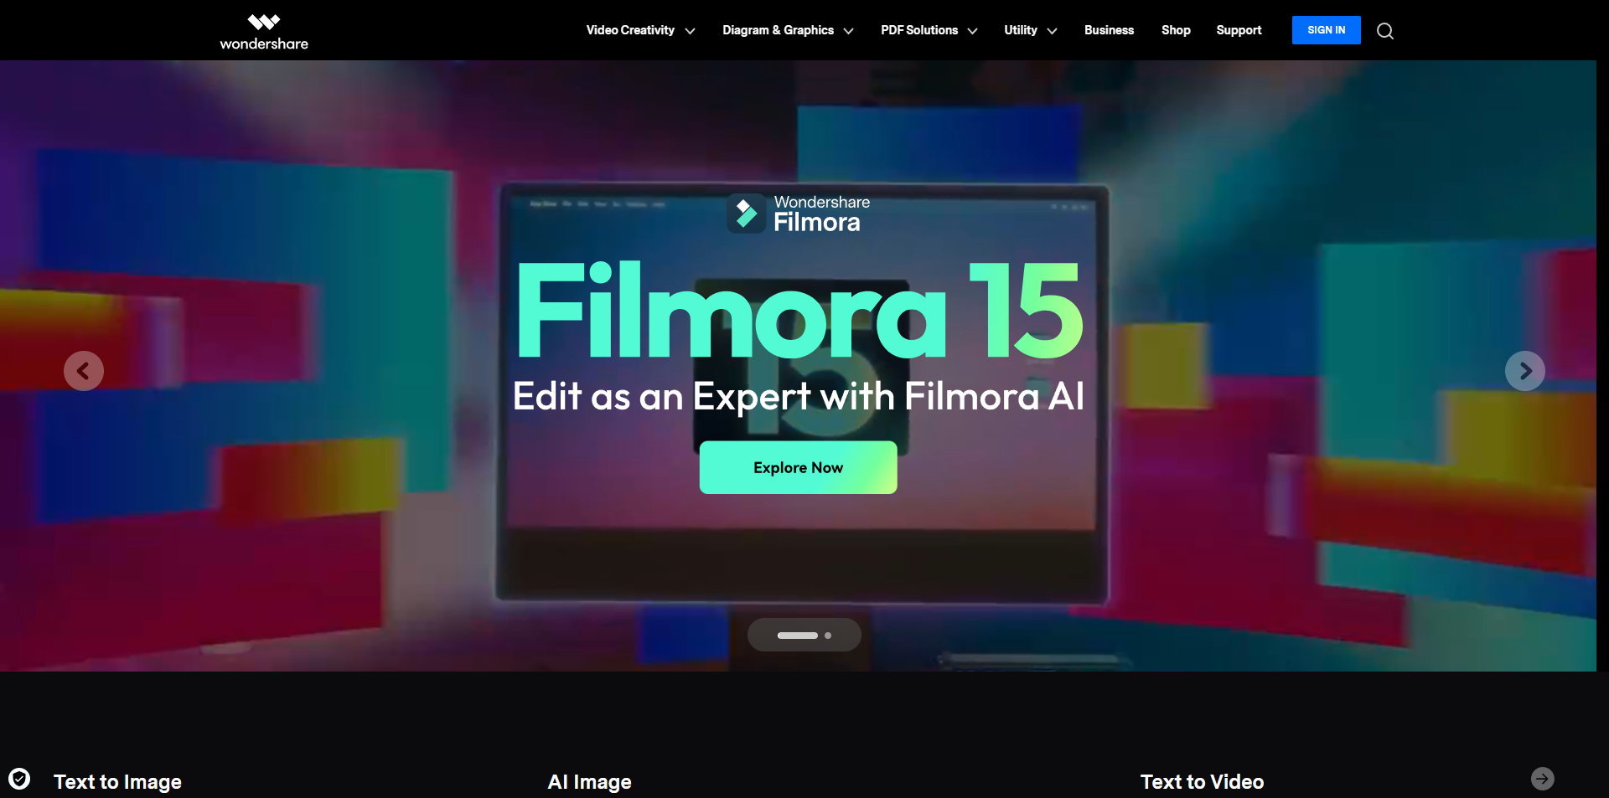Select the AI Image tab
1609x798 pixels.
(x=589, y=781)
